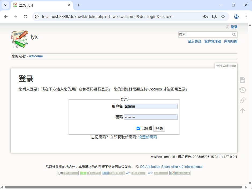
Task: Focus the 密码 password field
Action: coord(151,117)
